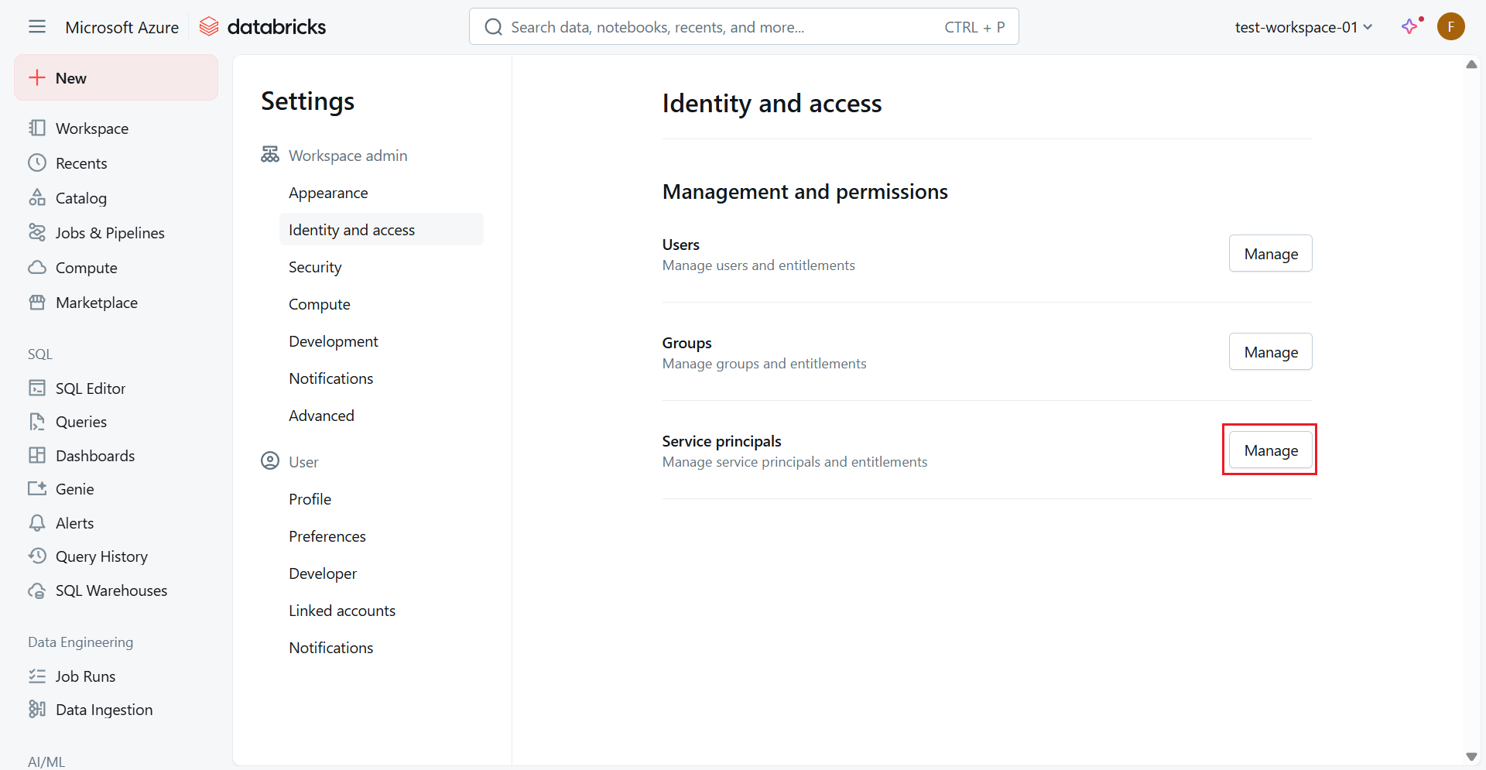Image resolution: width=1486 pixels, height=770 pixels.
Task: Open Advanced settings
Action: tap(321, 416)
